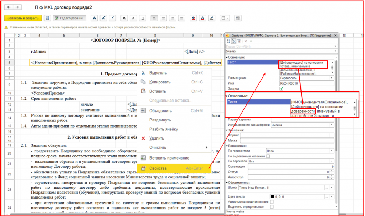Align text right in the toolbar

coord(173,18)
